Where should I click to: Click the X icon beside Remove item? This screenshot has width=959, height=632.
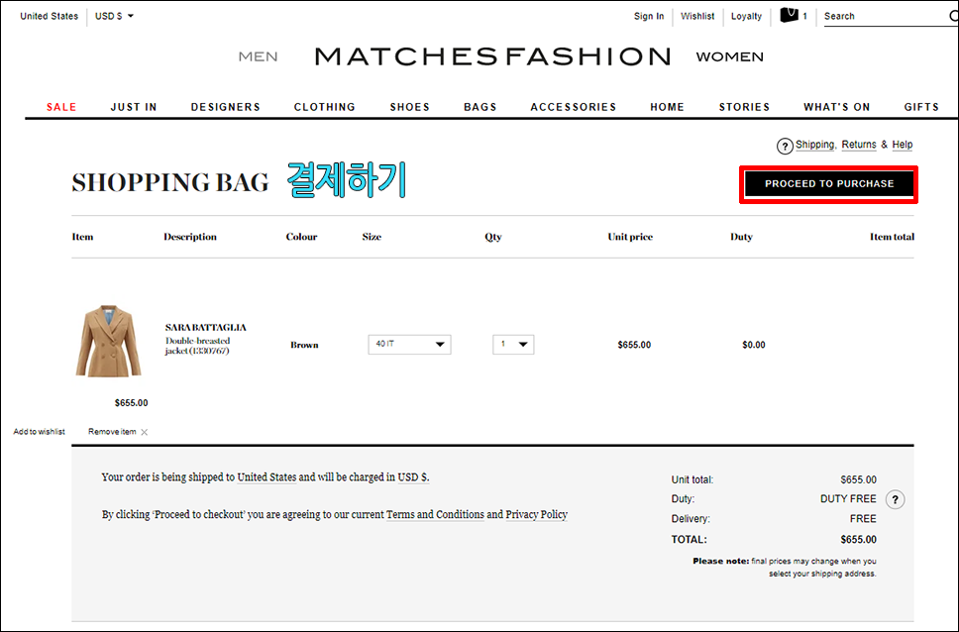tap(145, 432)
